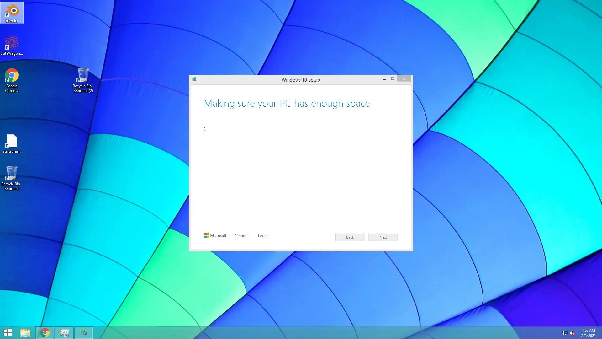Open the network status tray icon
Screen dimensions: 602x339
pos(565,333)
